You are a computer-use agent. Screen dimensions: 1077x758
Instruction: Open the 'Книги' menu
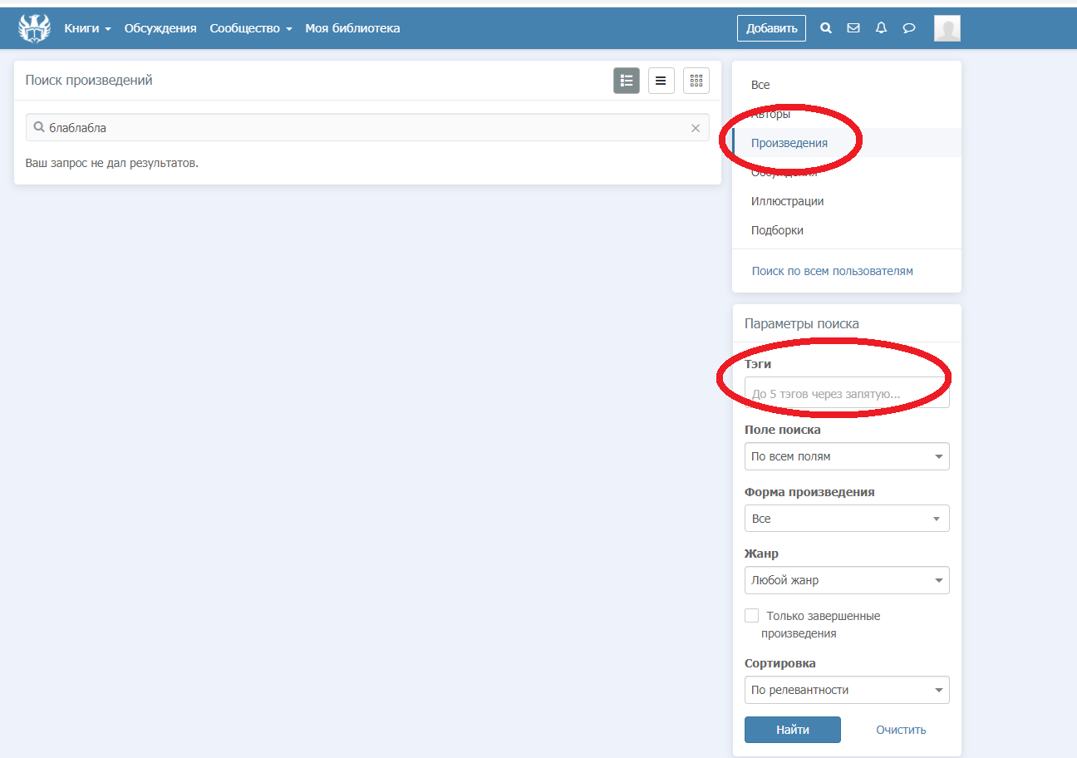[87, 28]
